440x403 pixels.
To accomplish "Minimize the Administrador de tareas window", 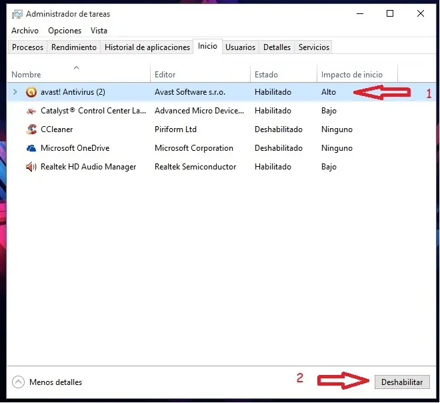I will pos(360,13).
